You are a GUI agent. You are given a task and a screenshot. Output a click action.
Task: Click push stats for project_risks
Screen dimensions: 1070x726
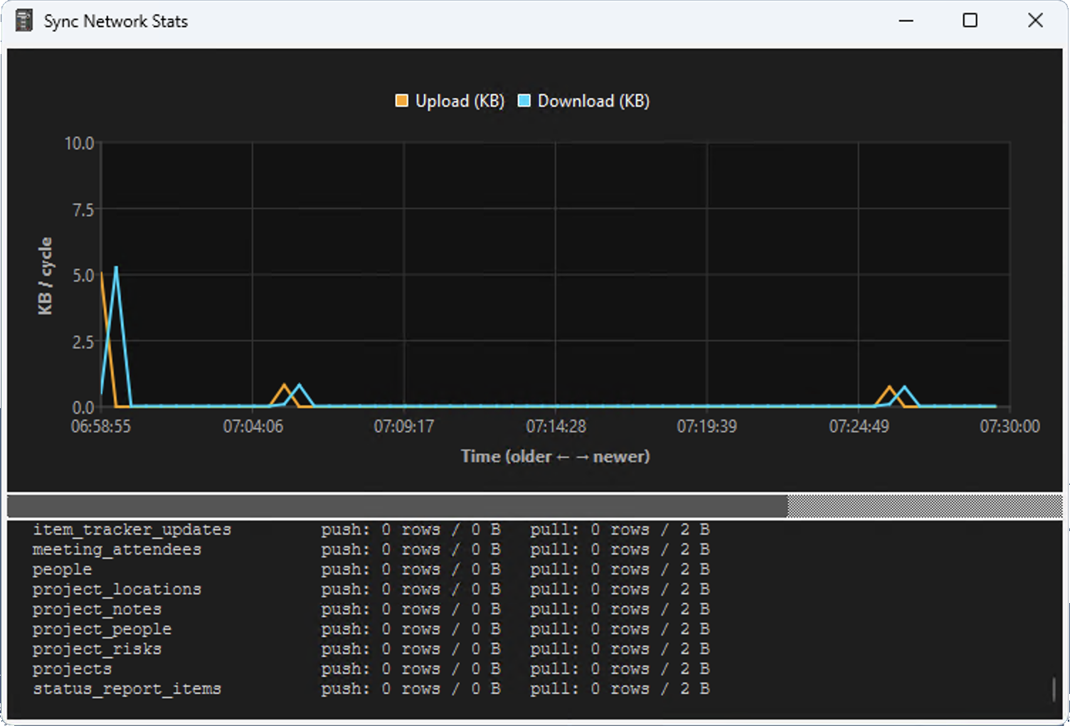click(x=410, y=649)
